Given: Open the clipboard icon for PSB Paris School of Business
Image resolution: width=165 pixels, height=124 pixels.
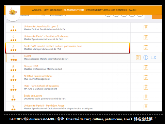Looking at the screenshot, I should (x=146, y=87).
